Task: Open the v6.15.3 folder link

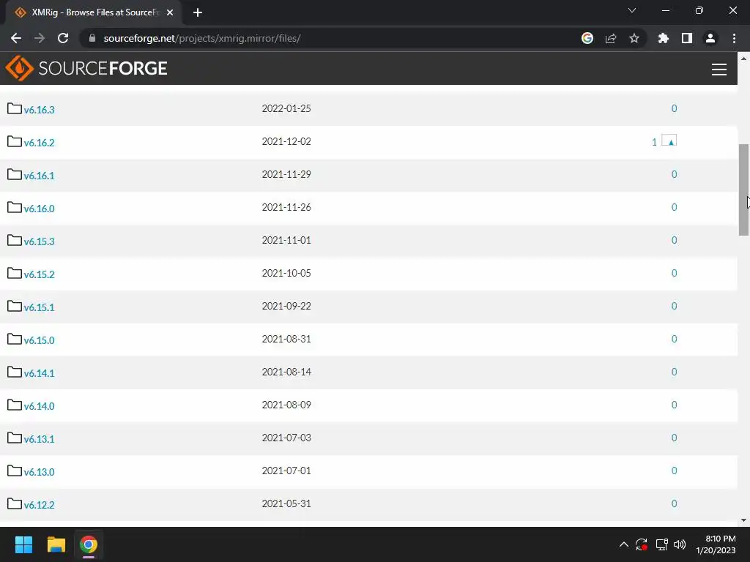Action: [x=40, y=241]
